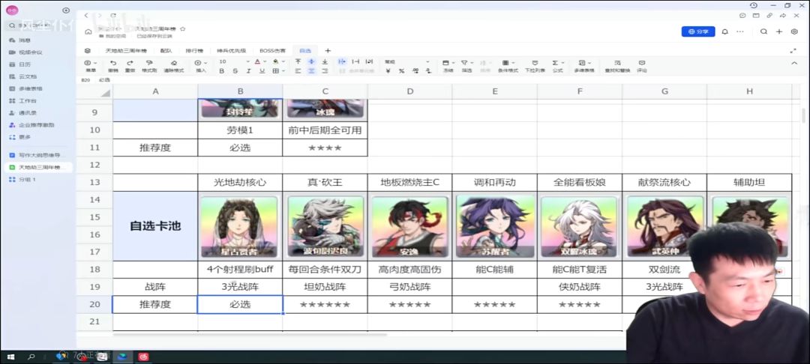The height and width of the screenshot is (364, 810).
Task: Click the 下拉列表 tool
Action: click(x=535, y=66)
